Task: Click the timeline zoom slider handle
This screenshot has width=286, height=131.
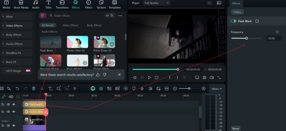Action: [189, 88]
